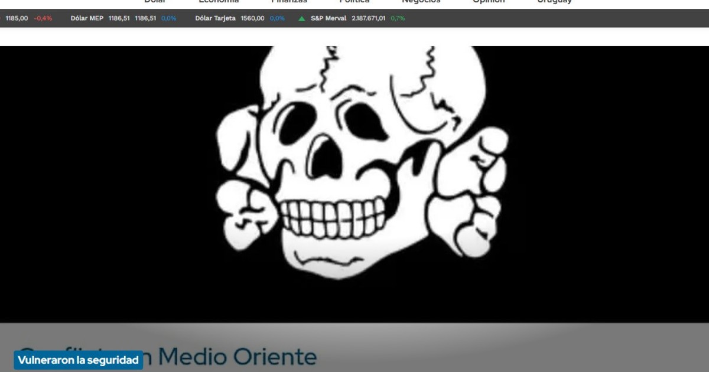This screenshot has height=372, width=709.
Task: Click the Dólar Tarjeta 1560,00 price
Action: tap(252, 18)
